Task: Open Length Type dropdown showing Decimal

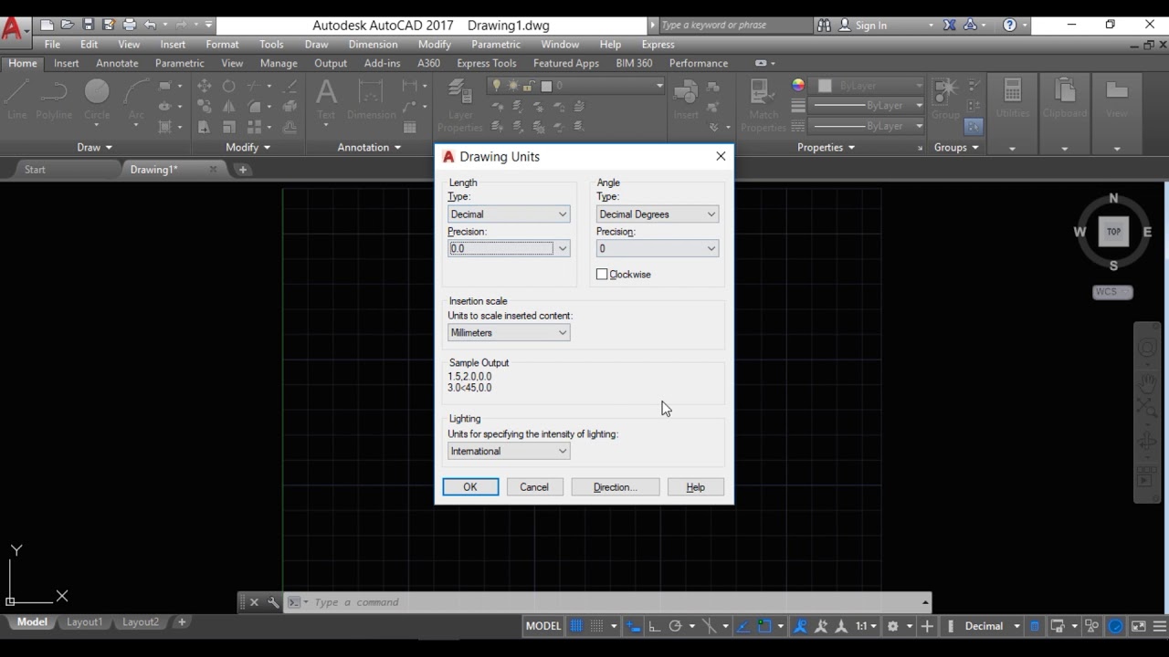Action: pos(509,214)
